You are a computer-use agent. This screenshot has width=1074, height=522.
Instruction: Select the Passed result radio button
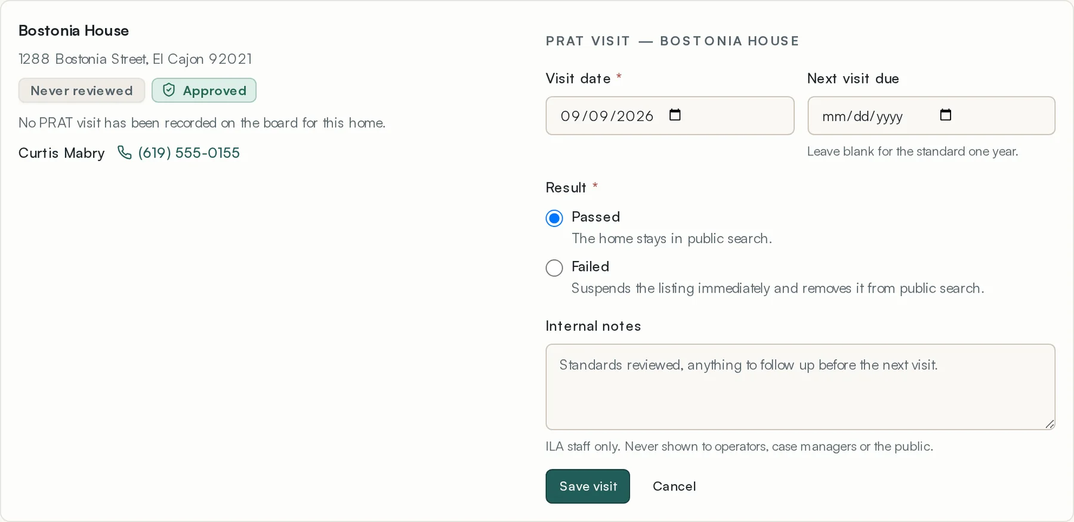(554, 218)
